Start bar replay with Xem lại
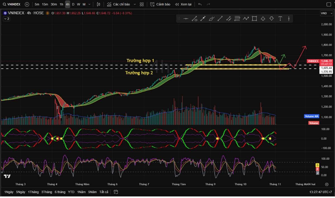 click(183, 4)
